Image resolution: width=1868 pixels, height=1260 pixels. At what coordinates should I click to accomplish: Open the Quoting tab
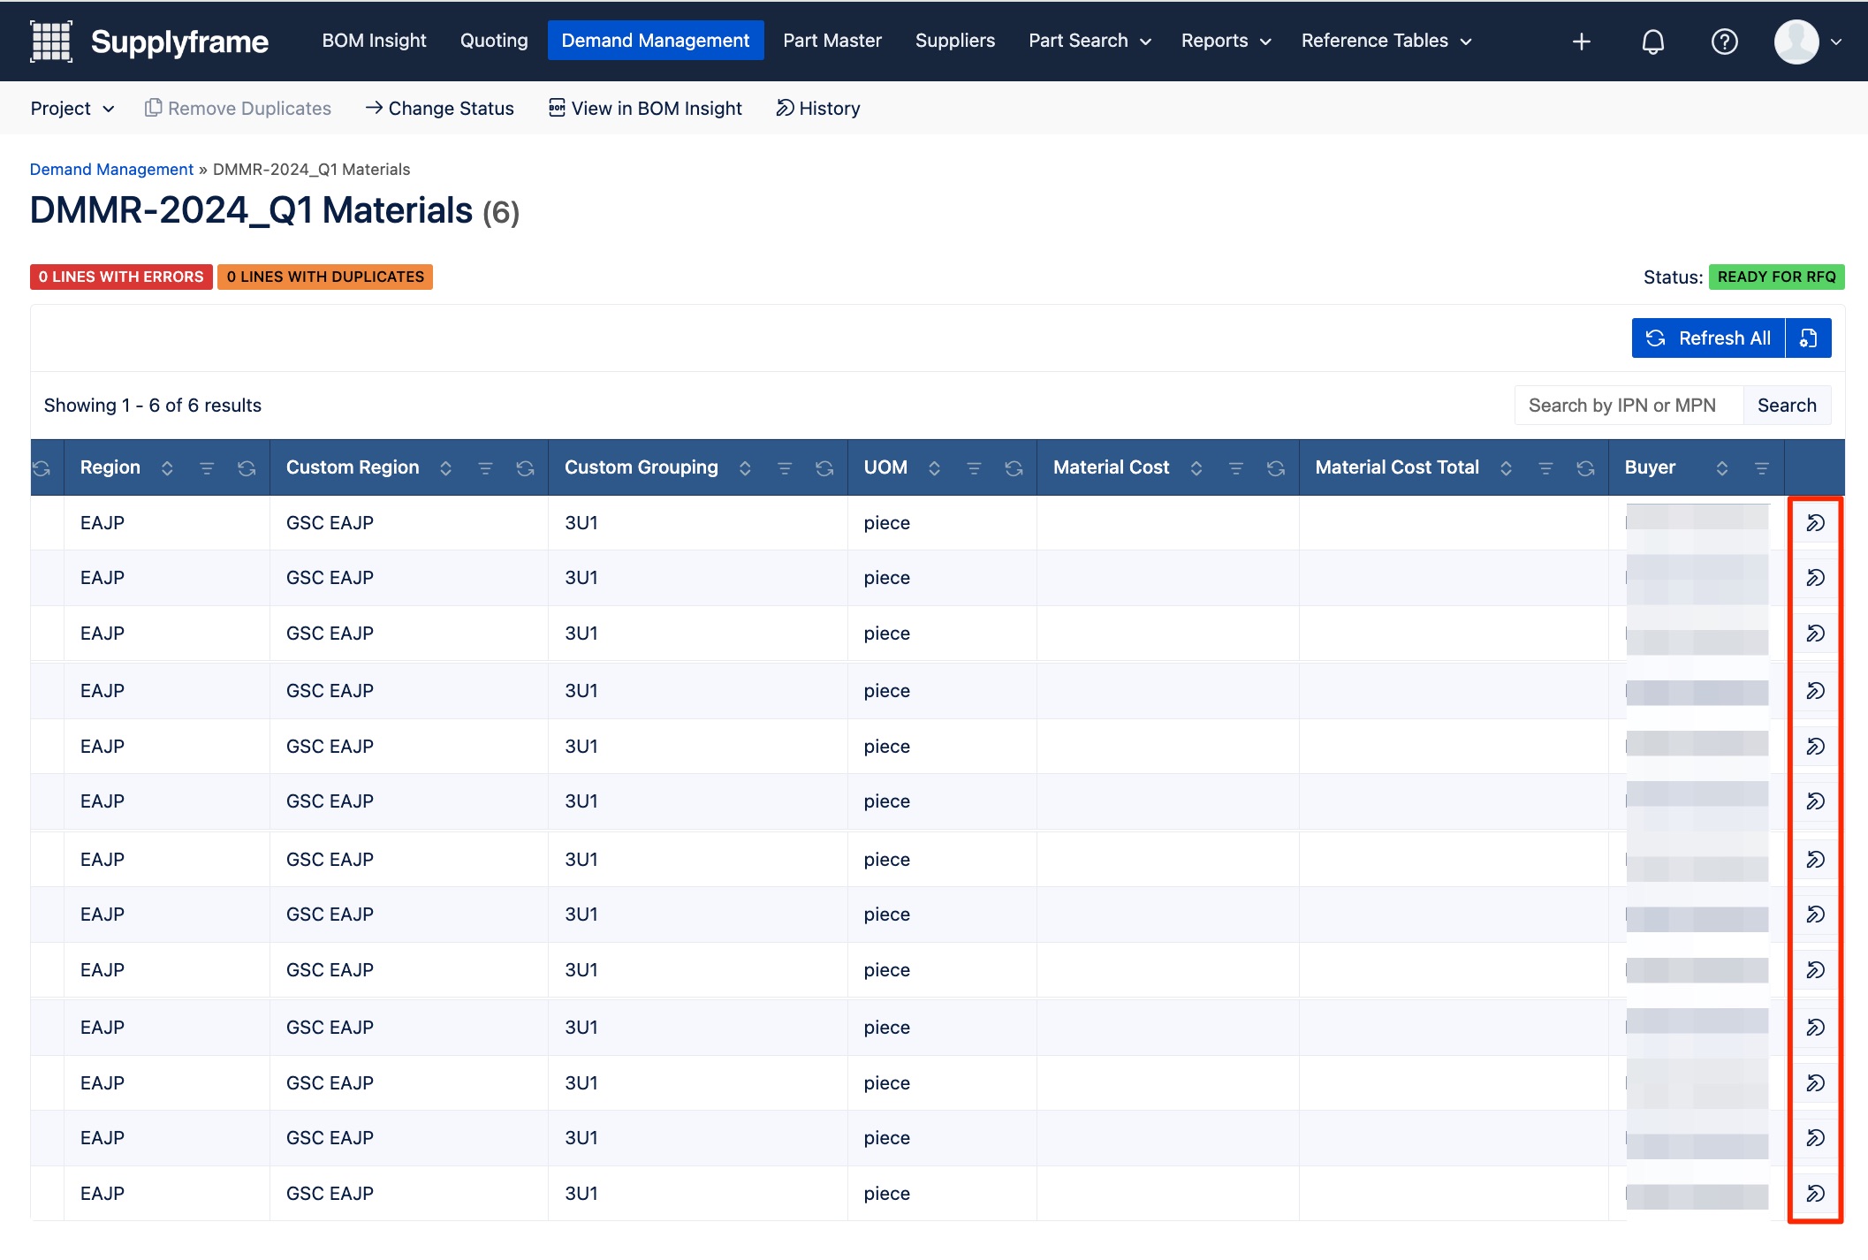click(x=494, y=41)
